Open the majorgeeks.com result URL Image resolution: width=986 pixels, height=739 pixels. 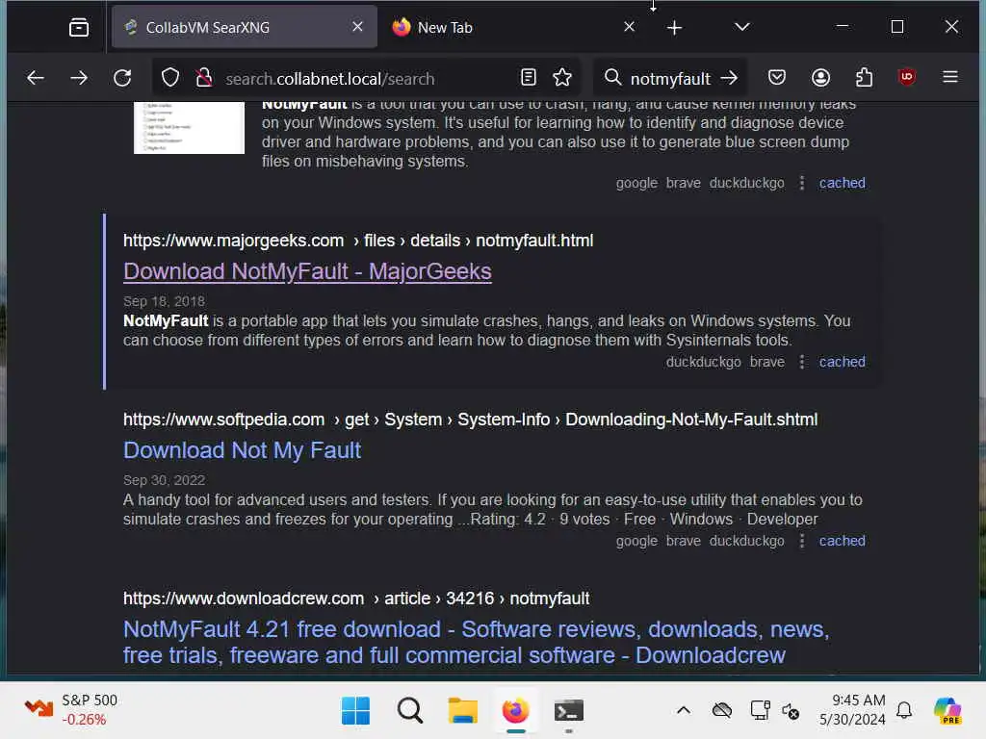358,241
